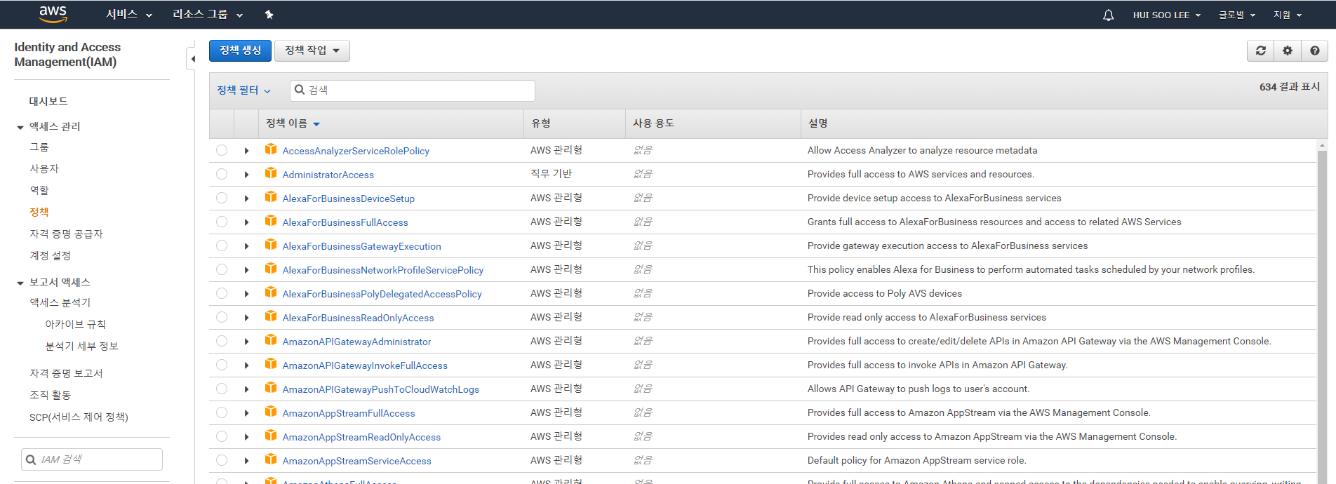Click the AdministratorAccess policy box icon
The width and height of the screenshot is (1336, 484).
[271, 173]
